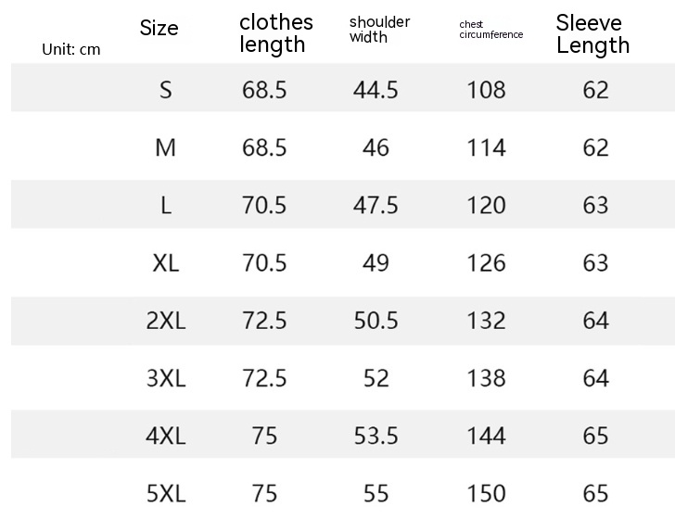Click shoulder width value 44.5
The height and width of the screenshot is (520, 675).
click(x=376, y=90)
